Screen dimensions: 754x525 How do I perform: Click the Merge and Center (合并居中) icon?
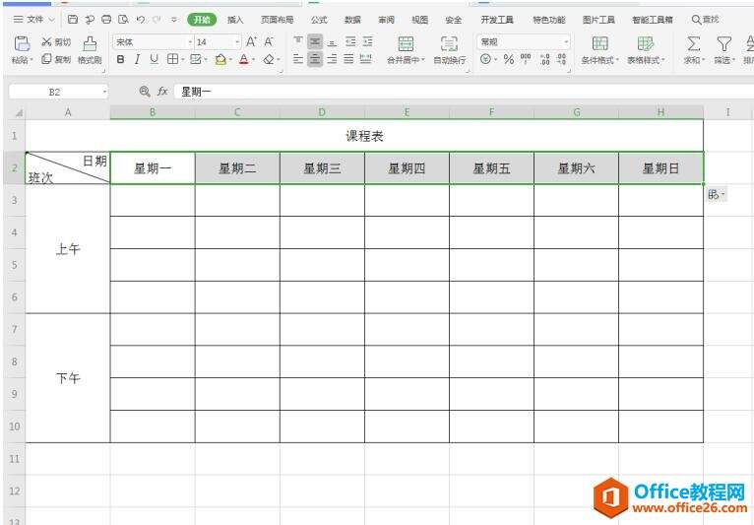[x=406, y=44]
